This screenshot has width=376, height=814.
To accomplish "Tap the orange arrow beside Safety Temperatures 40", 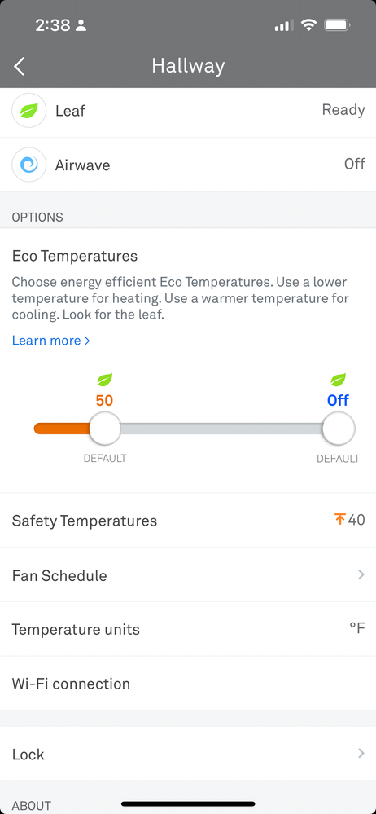I will click(339, 519).
